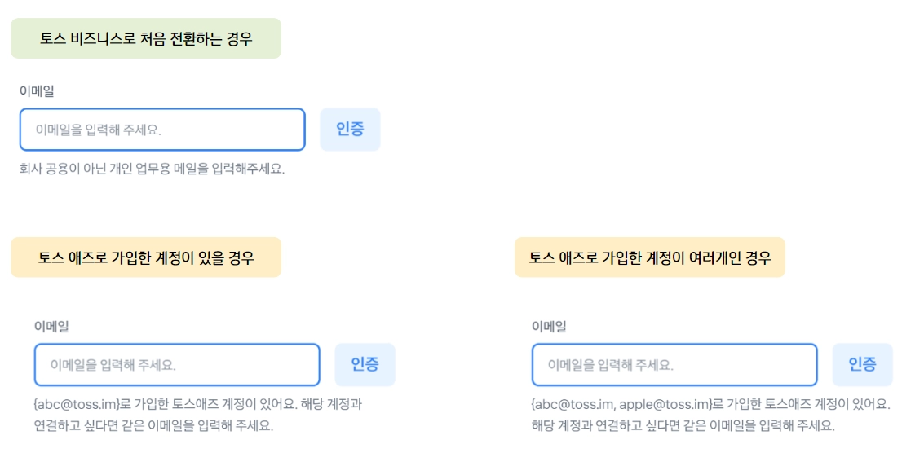Click the line starting with '해당 계정과 연결하고 싶다면'
The height and width of the screenshot is (453, 924).
point(683,425)
